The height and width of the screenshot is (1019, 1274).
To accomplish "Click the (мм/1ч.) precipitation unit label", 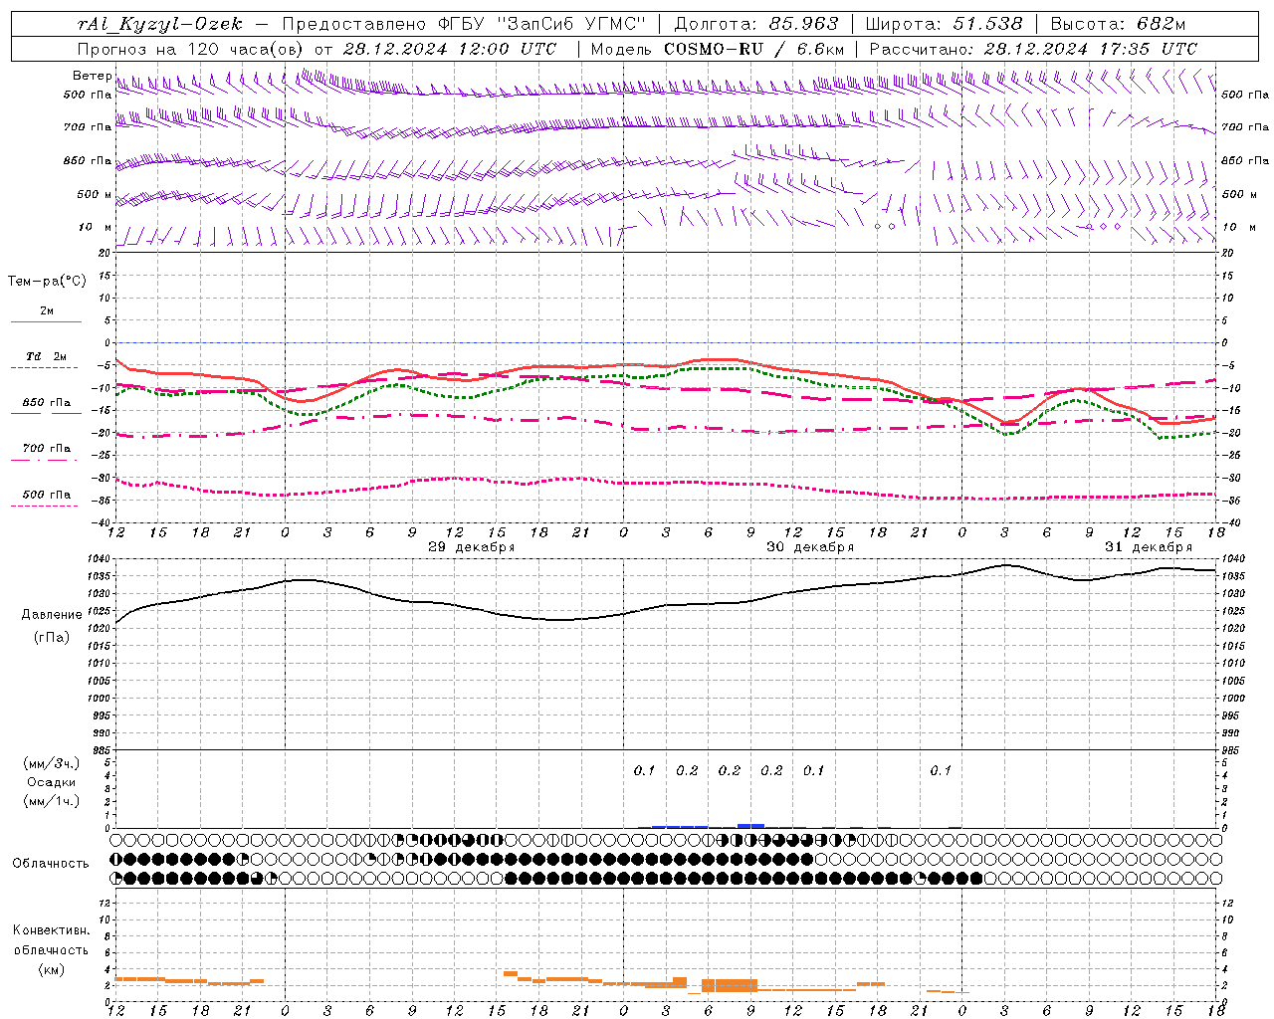I will (52, 801).
